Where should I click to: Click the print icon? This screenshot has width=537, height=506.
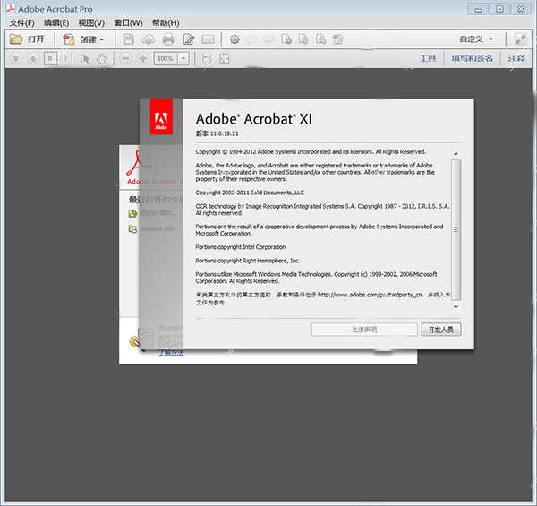(168, 39)
